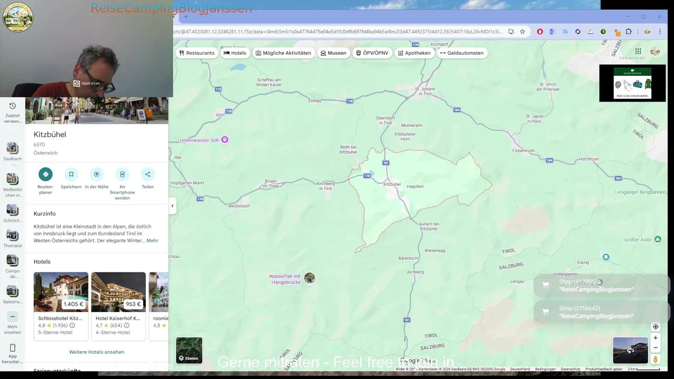Send Kitzbühel to smartphone
Image resolution: width=674 pixels, height=379 pixels.
122,174
